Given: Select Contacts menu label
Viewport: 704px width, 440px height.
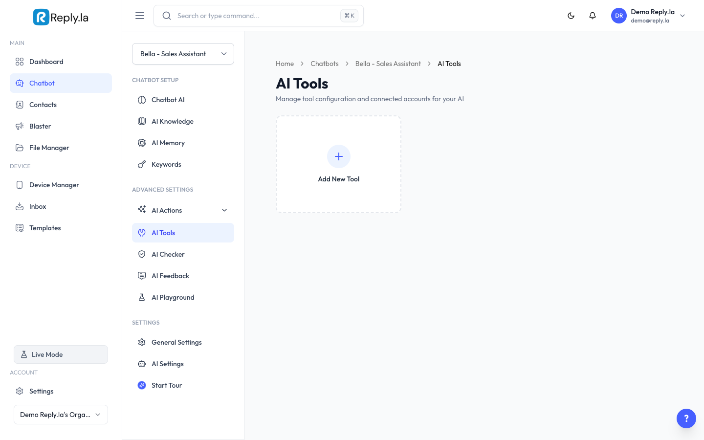Looking at the screenshot, I should 43,105.
